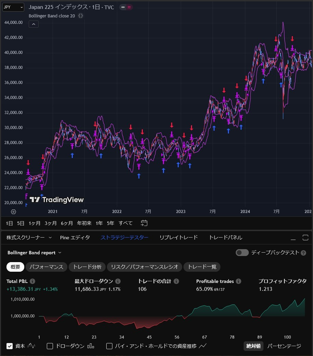Enable the ディープバックテスト toggle switch
This screenshot has width=313, height=356.
242,253
